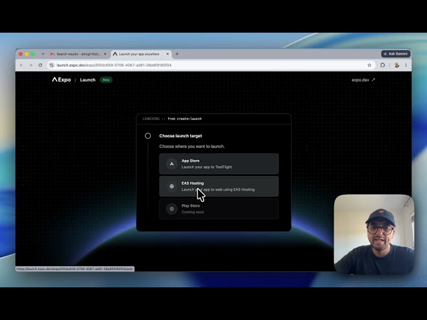Click the Expo logo
427x320 pixels.
tap(61, 80)
